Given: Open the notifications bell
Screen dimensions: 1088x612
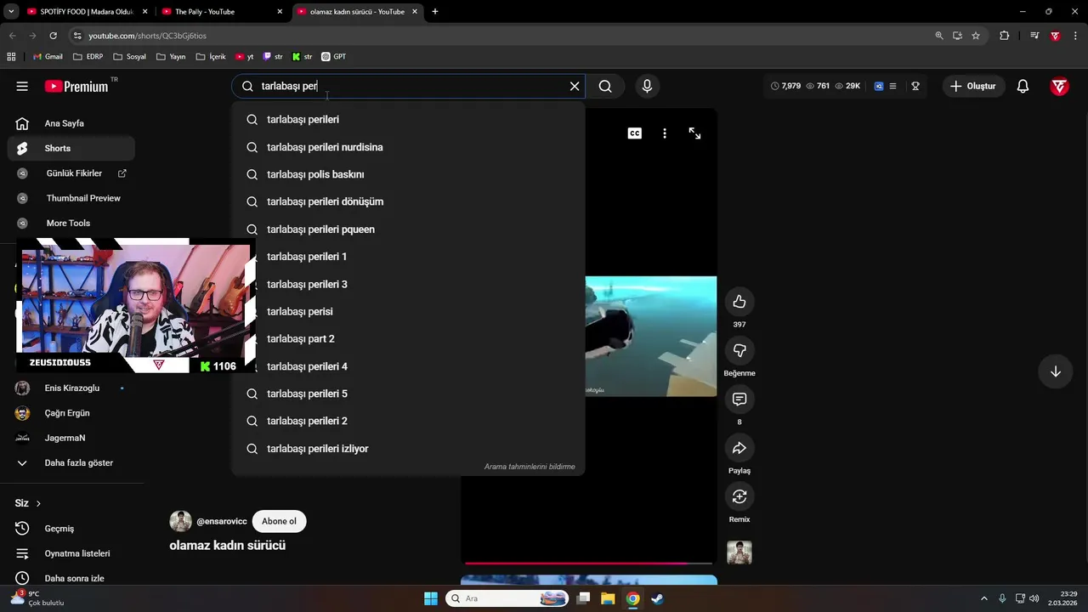Looking at the screenshot, I should pyautogui.click(x=1023, y=86).
